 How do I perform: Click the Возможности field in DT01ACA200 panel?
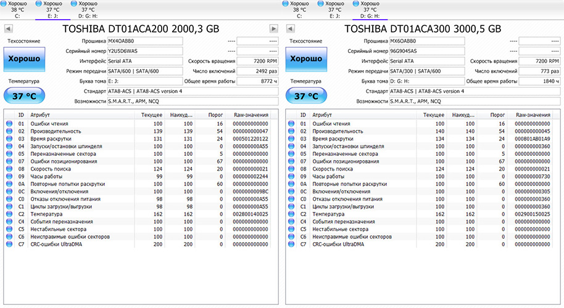(x=193, y=101)
